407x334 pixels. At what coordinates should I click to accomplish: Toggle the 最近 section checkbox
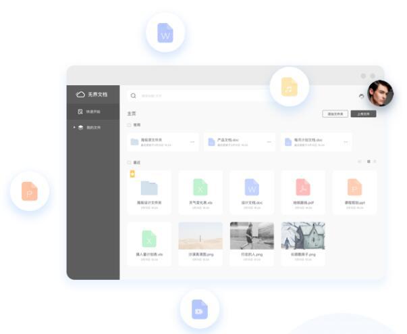click(x=130, y=162)
